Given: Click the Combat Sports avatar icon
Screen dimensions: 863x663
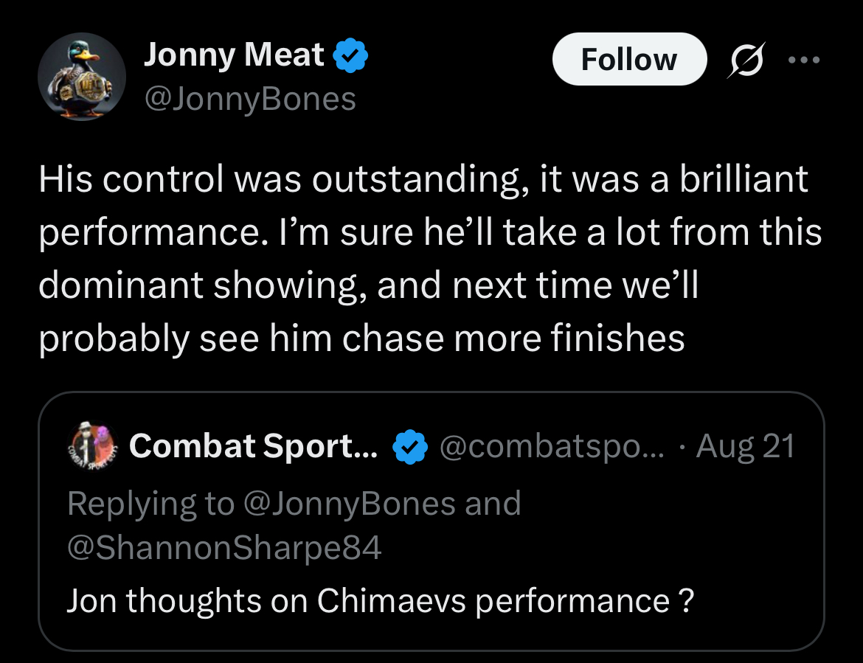Looking at the screenshot, I should click(x=91, y=445).
